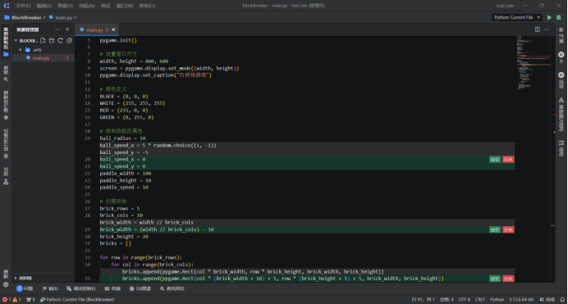
Task: Click the ports indicator showing 0 in status bar
Action: 30,300
